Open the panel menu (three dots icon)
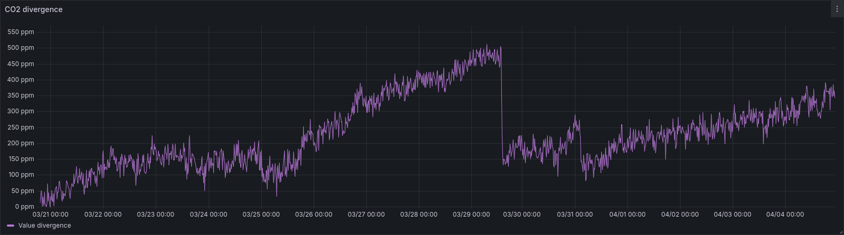 pyautogui.click(x=837, y=9)
